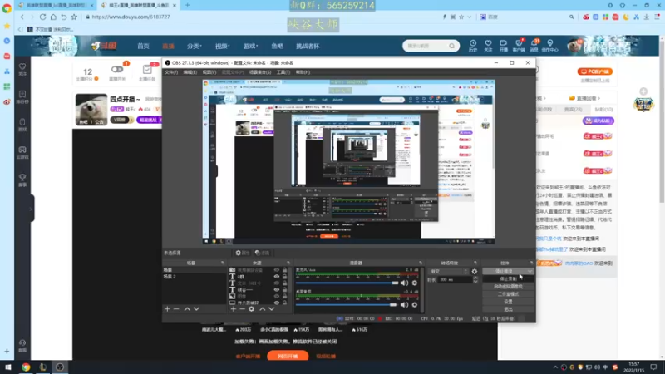The height and width of the screenshot is (374, 665).
Task: Pop out the 场景 dock panel
Action: click(x=223, y=263)
